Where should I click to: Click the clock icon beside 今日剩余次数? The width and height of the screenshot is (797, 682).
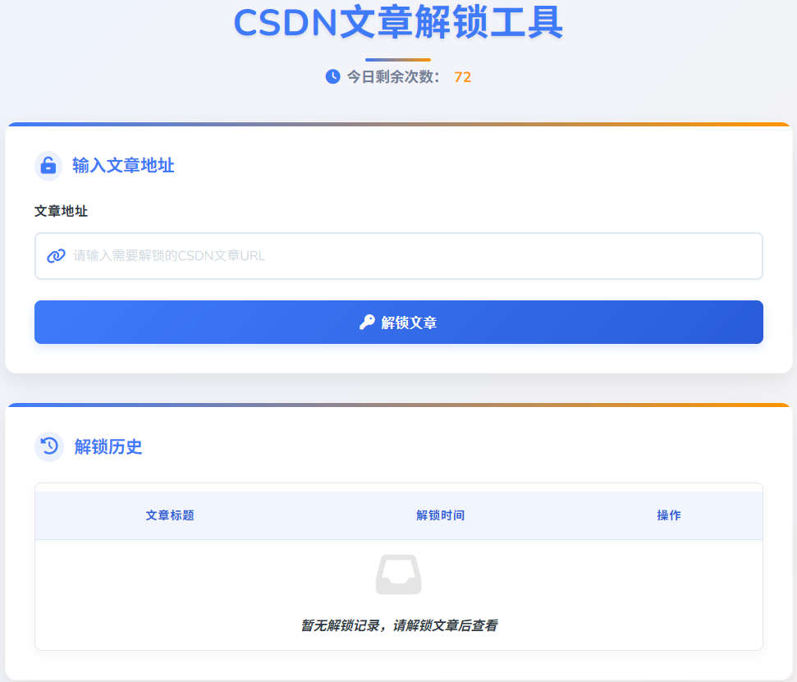(x=333, y=77)
